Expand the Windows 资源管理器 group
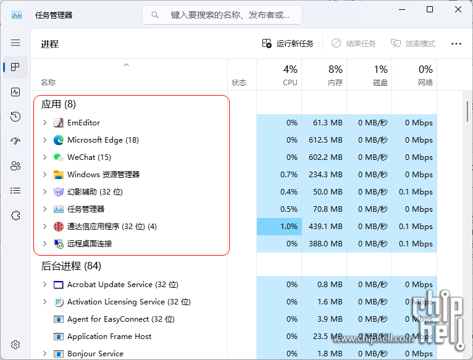This screenshot has width=473, height=360. pos(44,174)
